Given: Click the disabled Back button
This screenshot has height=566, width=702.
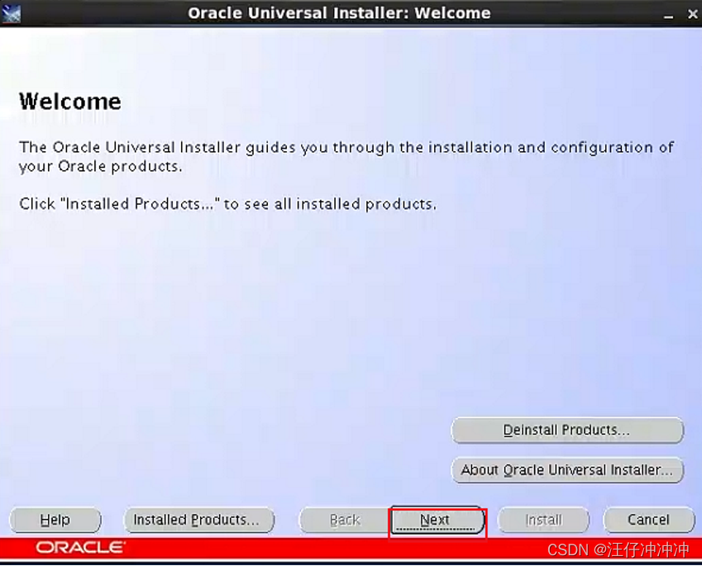Looking at the screenshot, I should coord(342,520).
